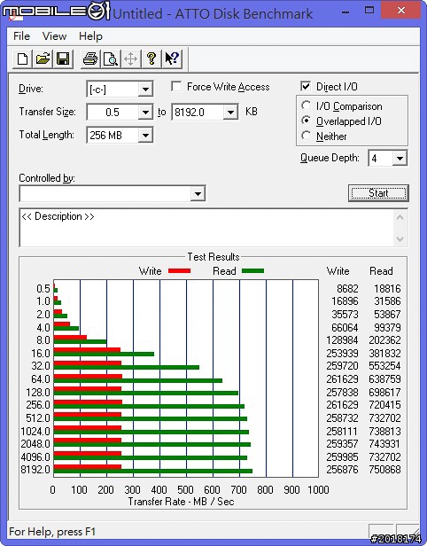Click inside the Description text box
Screen dimensions: 427x546
click(206, 228)
